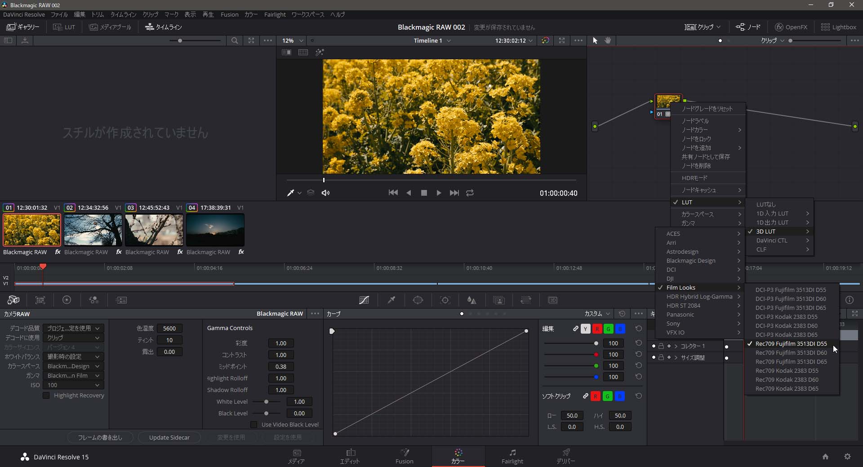The image size is (863, 467).
Task: Reset the curves palette icon
Action: [x=622, y=313]
